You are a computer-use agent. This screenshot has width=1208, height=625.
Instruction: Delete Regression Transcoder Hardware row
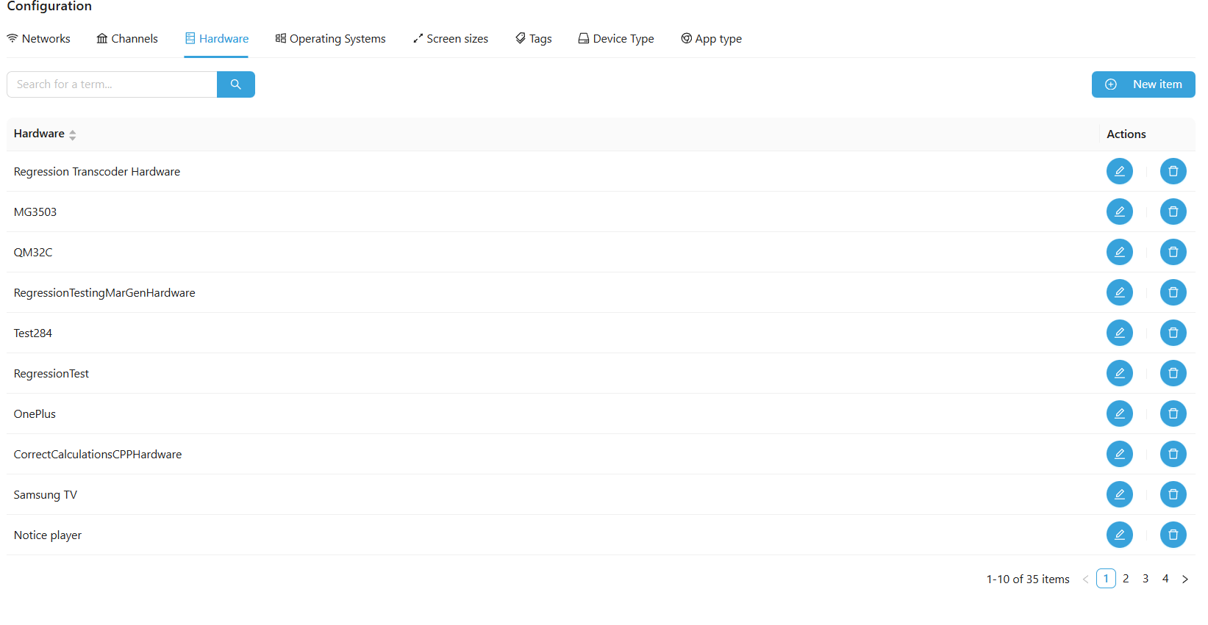[1173, 171]
